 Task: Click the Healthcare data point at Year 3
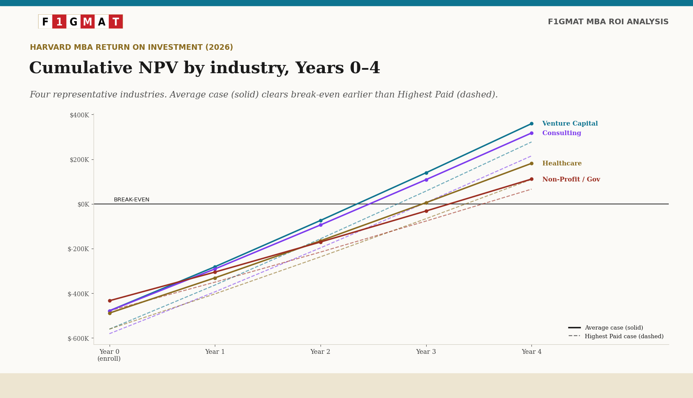click(x=426, y=203)
